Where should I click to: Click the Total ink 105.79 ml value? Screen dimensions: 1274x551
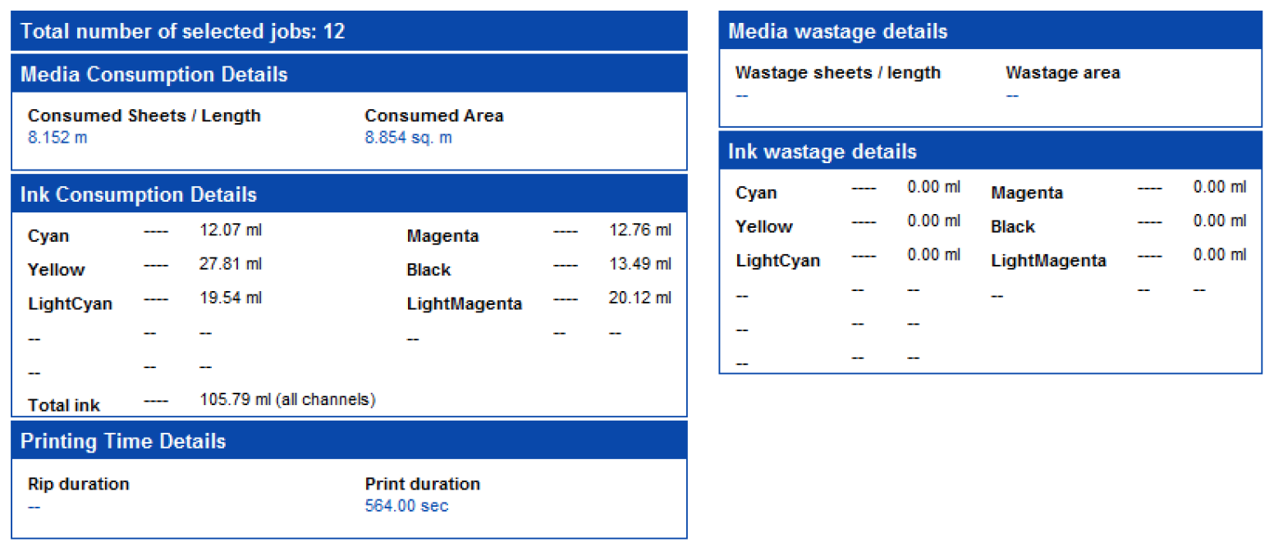(288, 399)
